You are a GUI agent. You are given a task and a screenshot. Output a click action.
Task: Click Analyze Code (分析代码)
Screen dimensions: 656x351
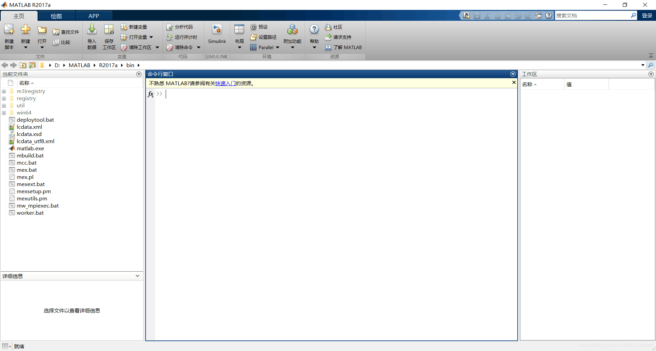(180, 27)
